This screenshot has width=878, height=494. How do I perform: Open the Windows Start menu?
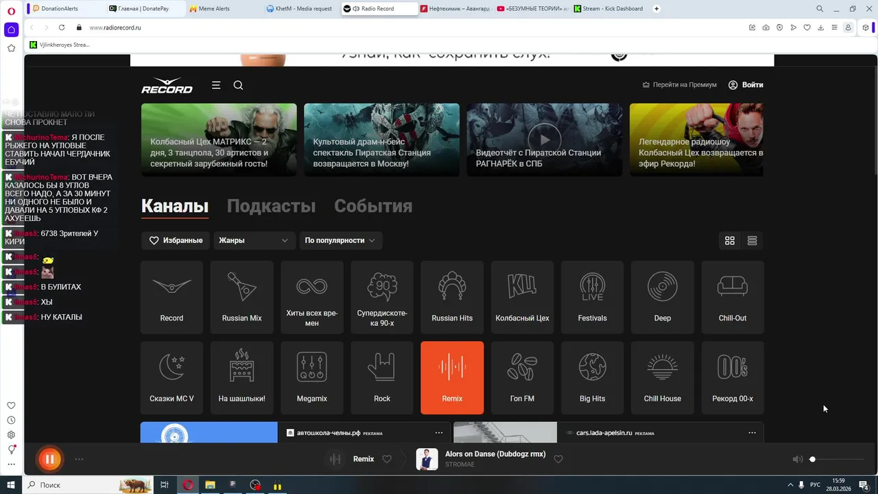pyautogui.click(x=12, y=485)
